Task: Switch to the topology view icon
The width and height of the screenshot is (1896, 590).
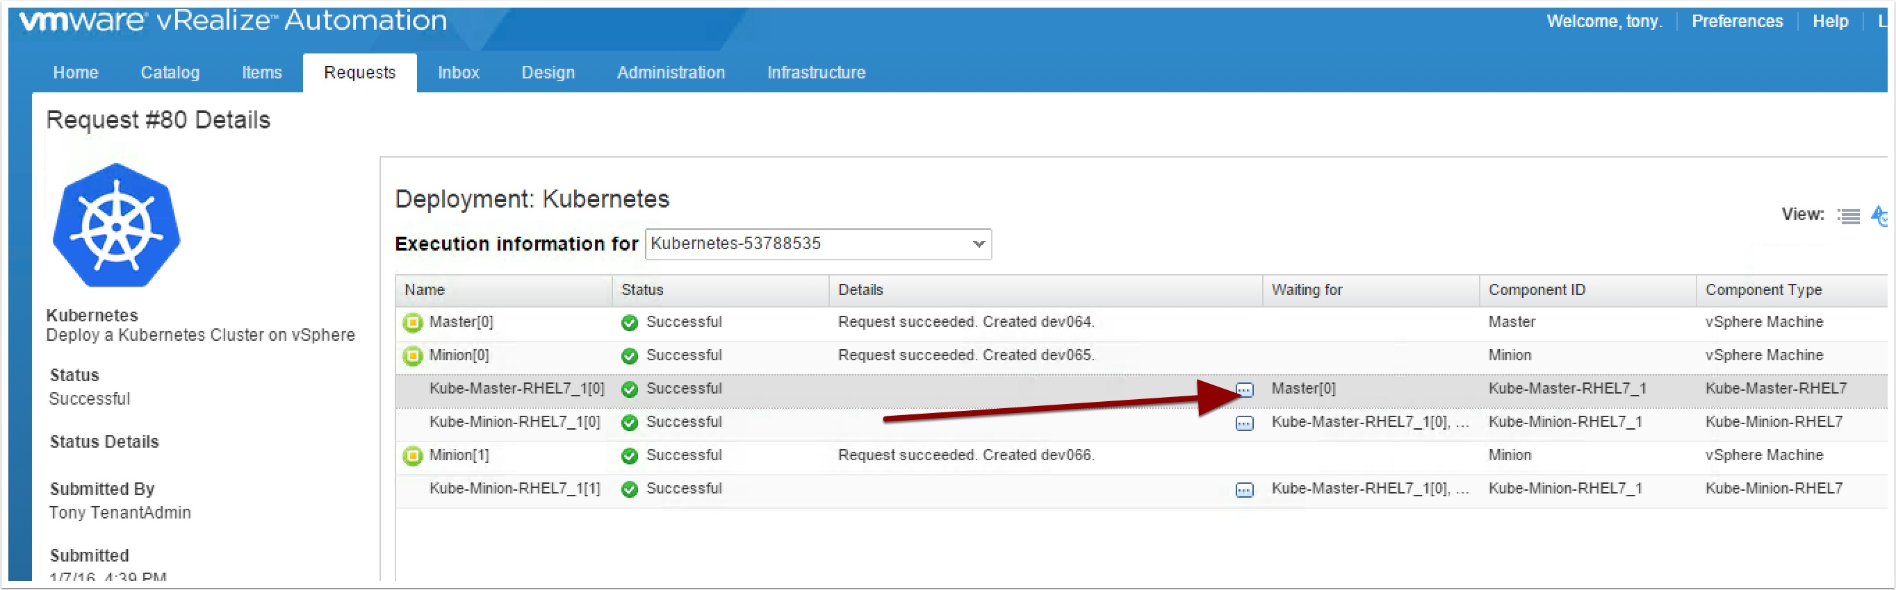Action: tap(1879, 216)
